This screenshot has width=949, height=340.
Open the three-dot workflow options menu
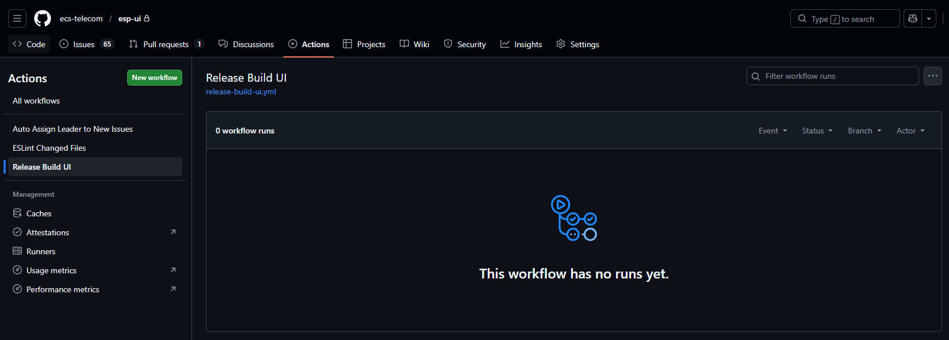tap(933, 76)
